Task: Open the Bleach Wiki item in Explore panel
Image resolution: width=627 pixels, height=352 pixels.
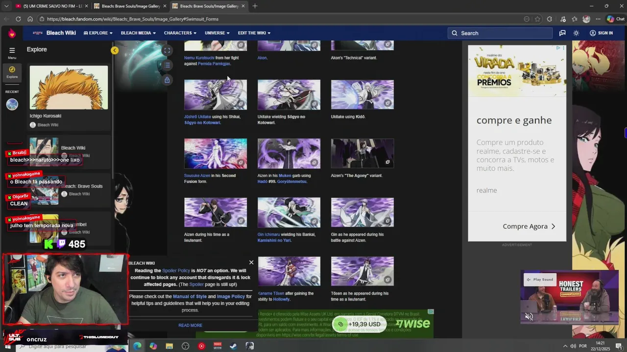Action: tap(69, 151)
